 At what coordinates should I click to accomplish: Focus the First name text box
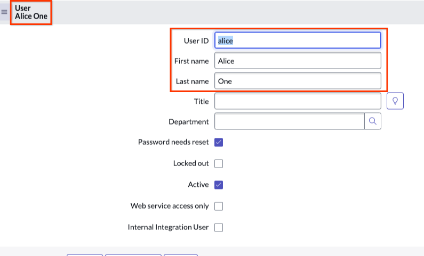[x=298, y=61]
